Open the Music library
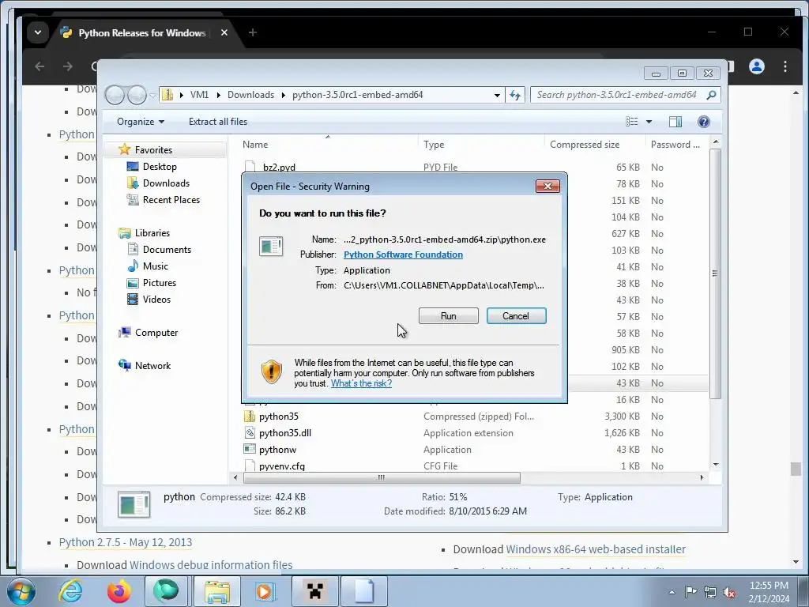 click(x=155, y=266)
